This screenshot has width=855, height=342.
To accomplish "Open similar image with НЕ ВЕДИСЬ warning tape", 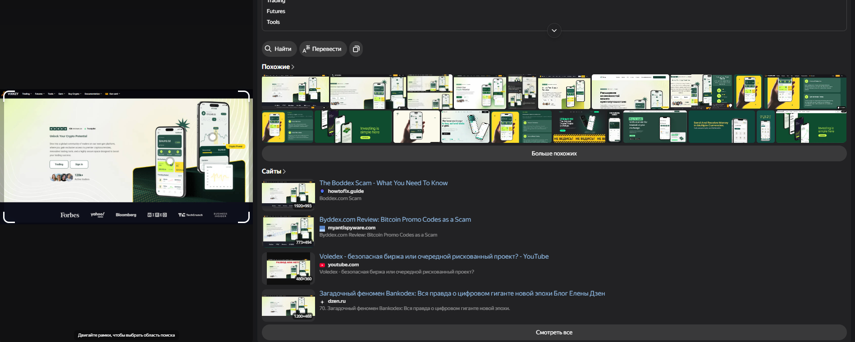I will pyautogui.click(x=579, y=127).
